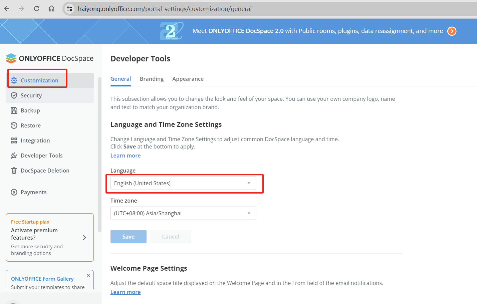The width and height of the screenshot is (477, 304).
Task: Open site information icon in address bar
Action: point(69,9)
